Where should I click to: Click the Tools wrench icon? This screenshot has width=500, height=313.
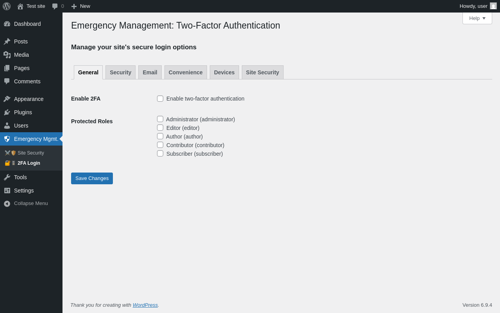point(7,177)
